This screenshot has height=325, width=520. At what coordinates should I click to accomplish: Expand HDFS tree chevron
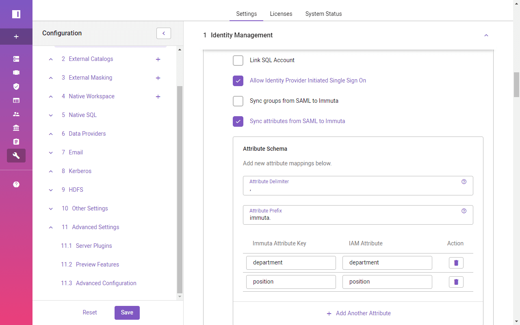(x=51, y=190)
